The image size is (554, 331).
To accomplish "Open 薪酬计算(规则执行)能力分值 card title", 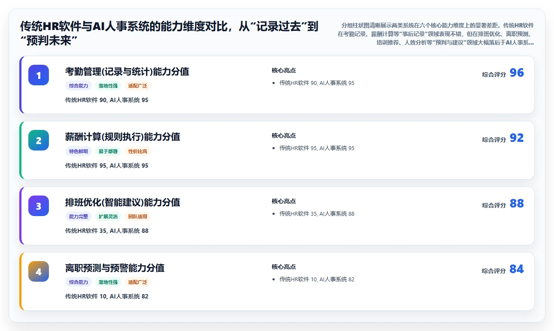I will click(123, 137).
